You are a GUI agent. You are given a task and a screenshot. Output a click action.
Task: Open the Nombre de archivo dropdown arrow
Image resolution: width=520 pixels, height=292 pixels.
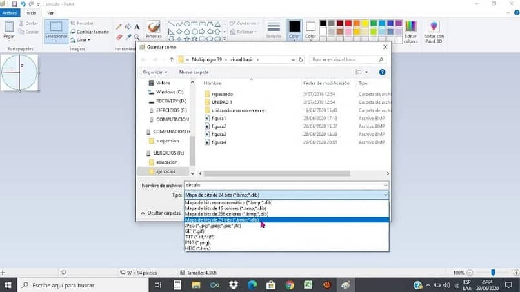click(x=385, y=186)
